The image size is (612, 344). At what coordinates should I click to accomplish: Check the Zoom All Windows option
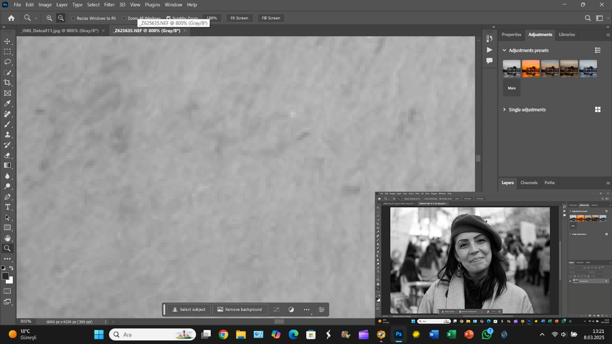[x=124, y=18]
